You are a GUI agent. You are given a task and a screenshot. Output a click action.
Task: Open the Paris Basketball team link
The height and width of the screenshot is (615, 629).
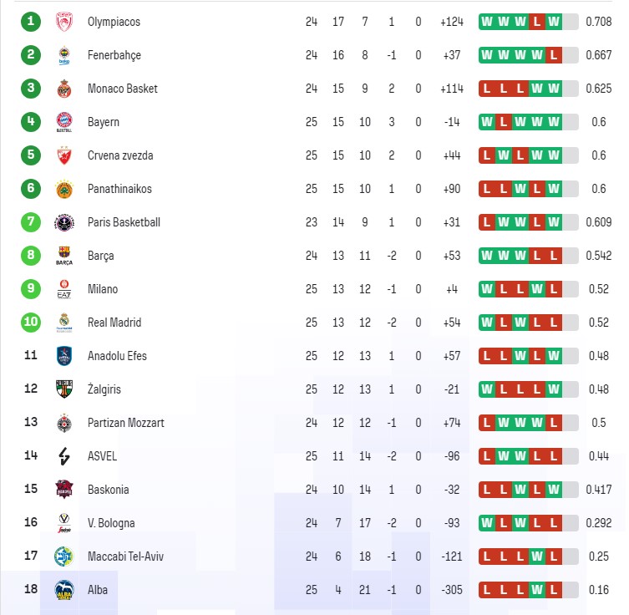(124, 222)
